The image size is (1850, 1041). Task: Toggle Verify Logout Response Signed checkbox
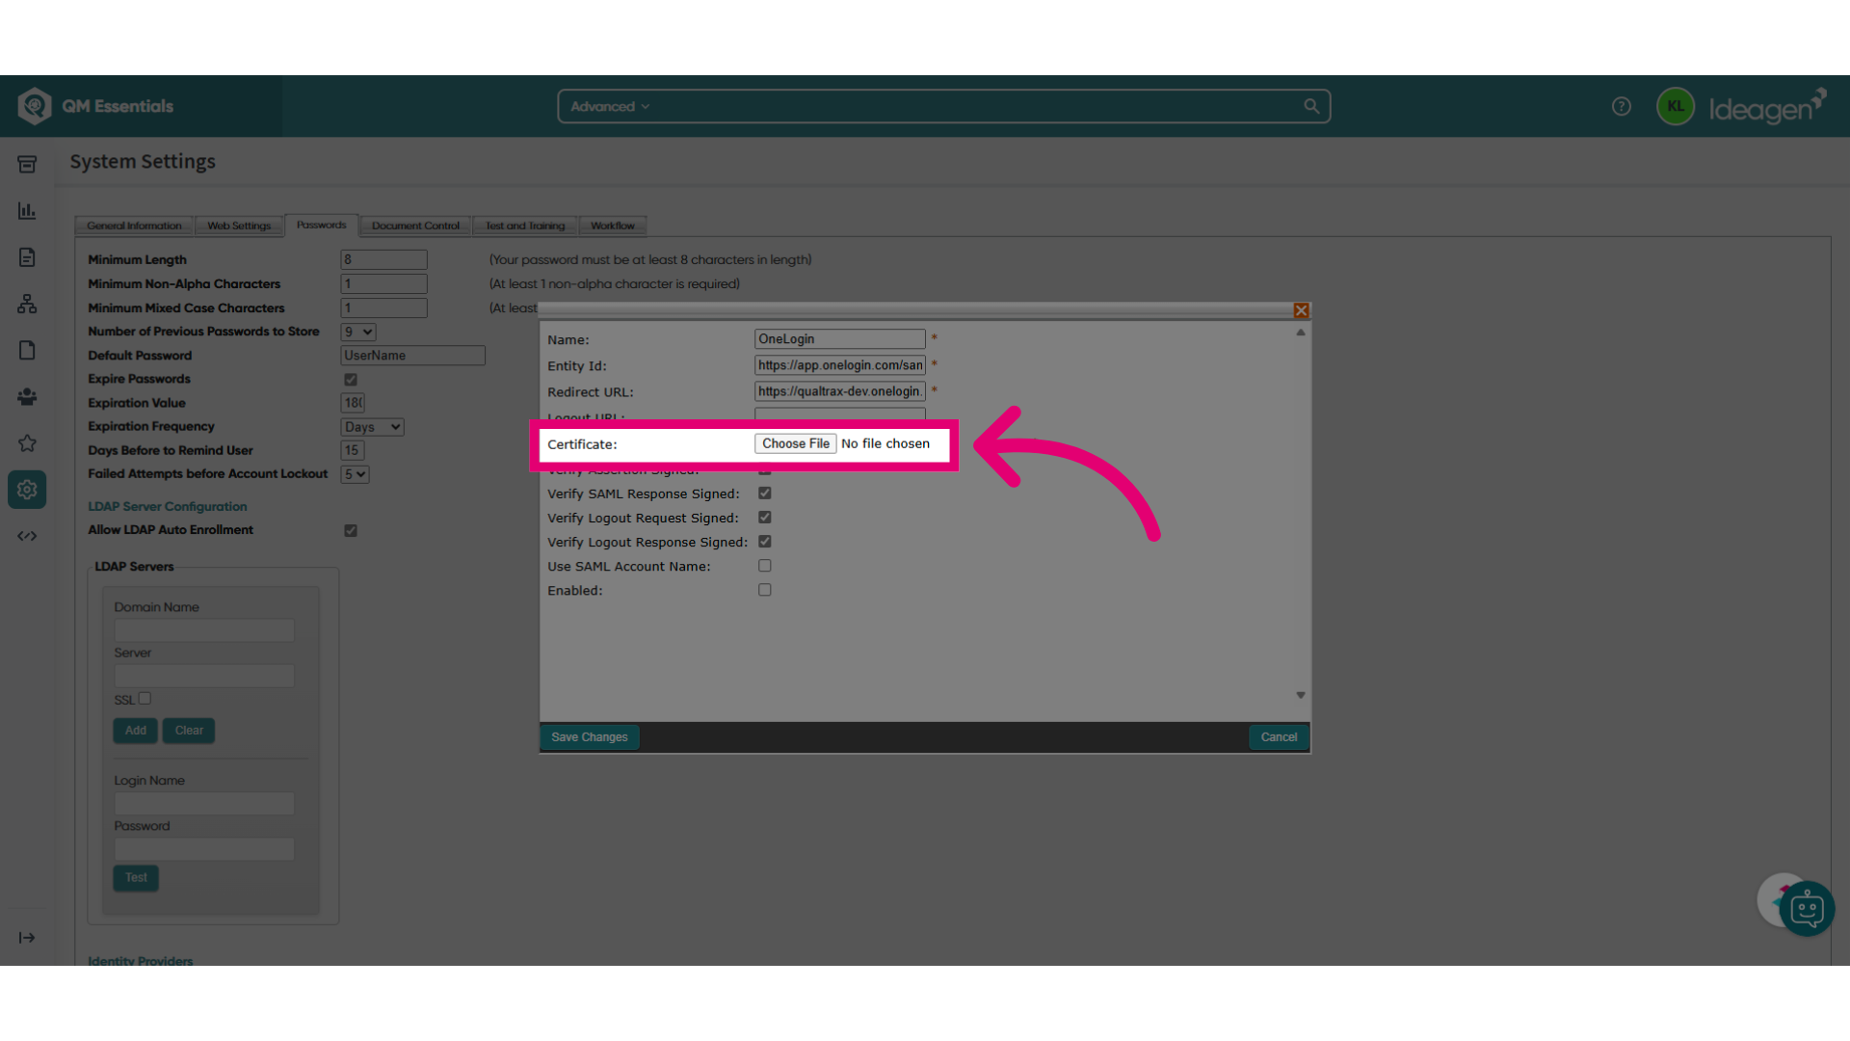[x=765, y=542]
